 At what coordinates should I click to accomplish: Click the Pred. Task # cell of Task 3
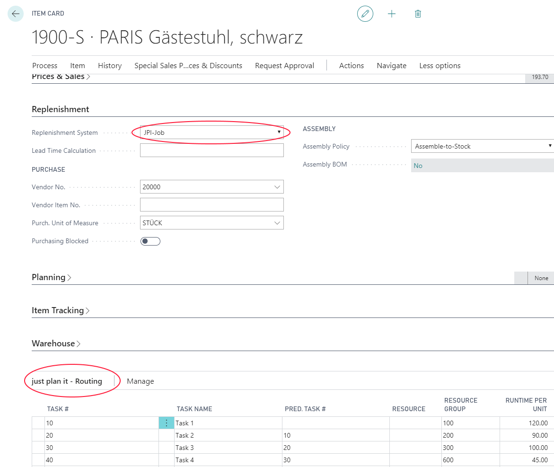tap(335, 448)
